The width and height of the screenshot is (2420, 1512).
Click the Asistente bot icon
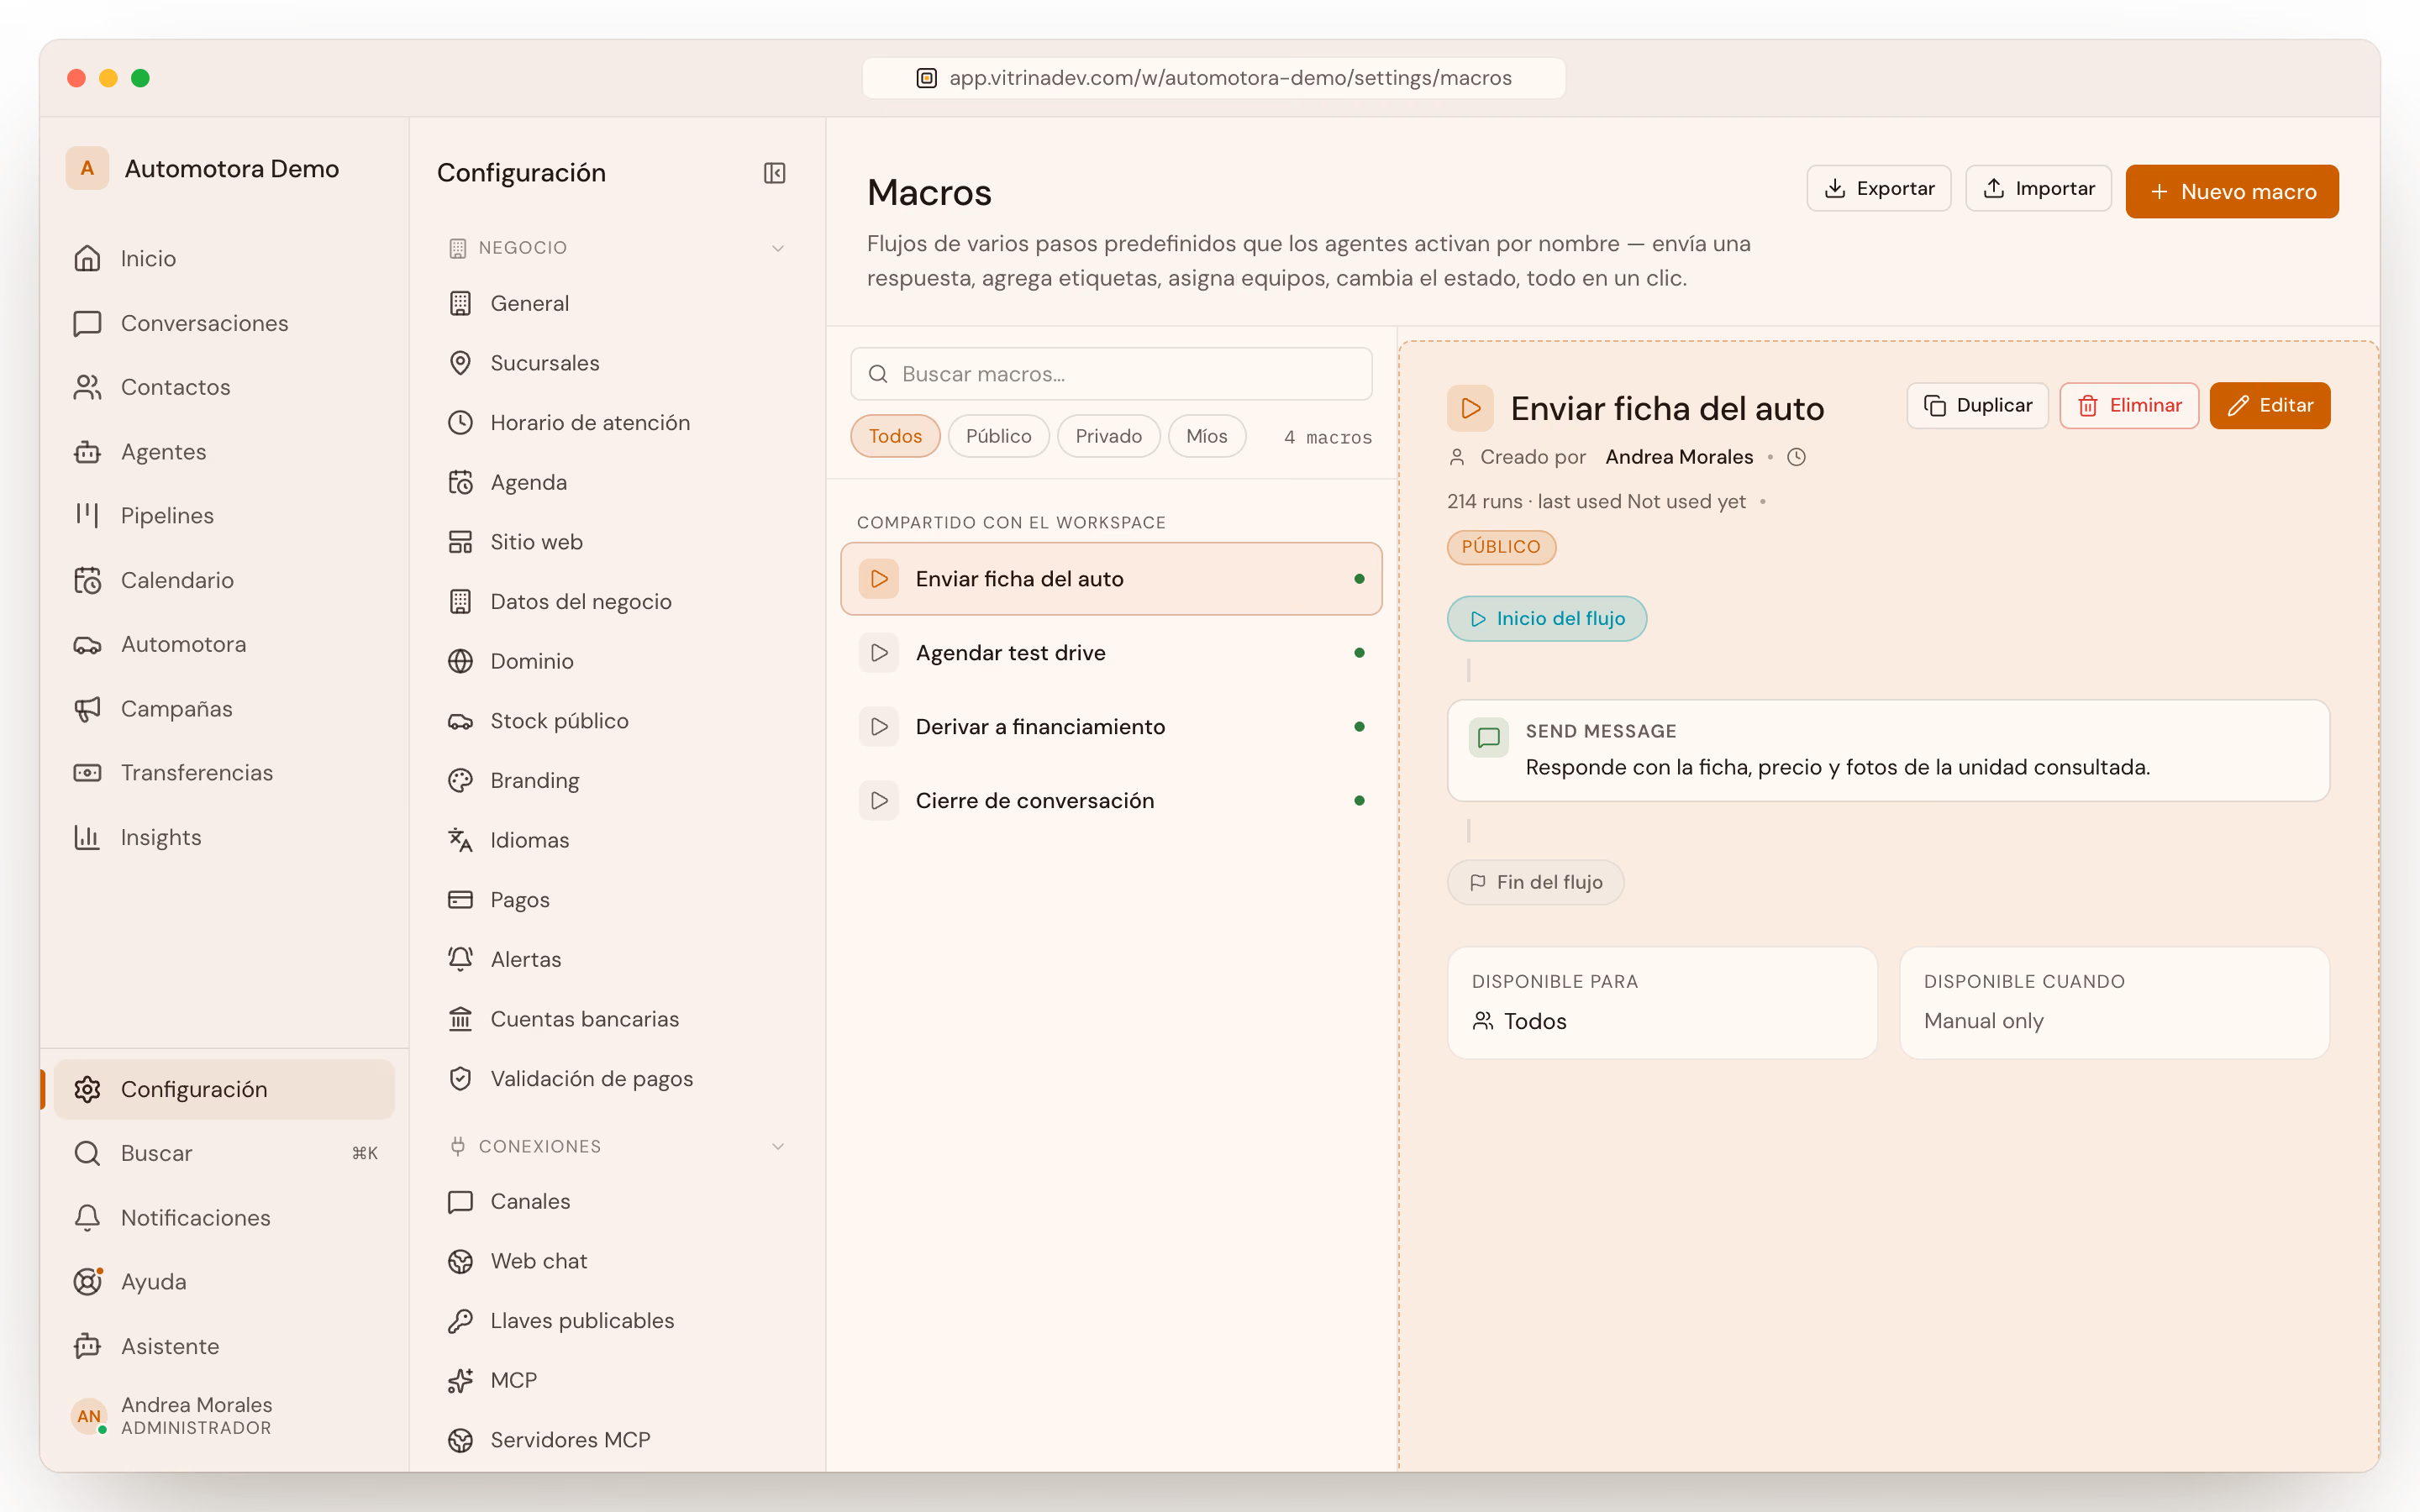(x=87, y=1346)
